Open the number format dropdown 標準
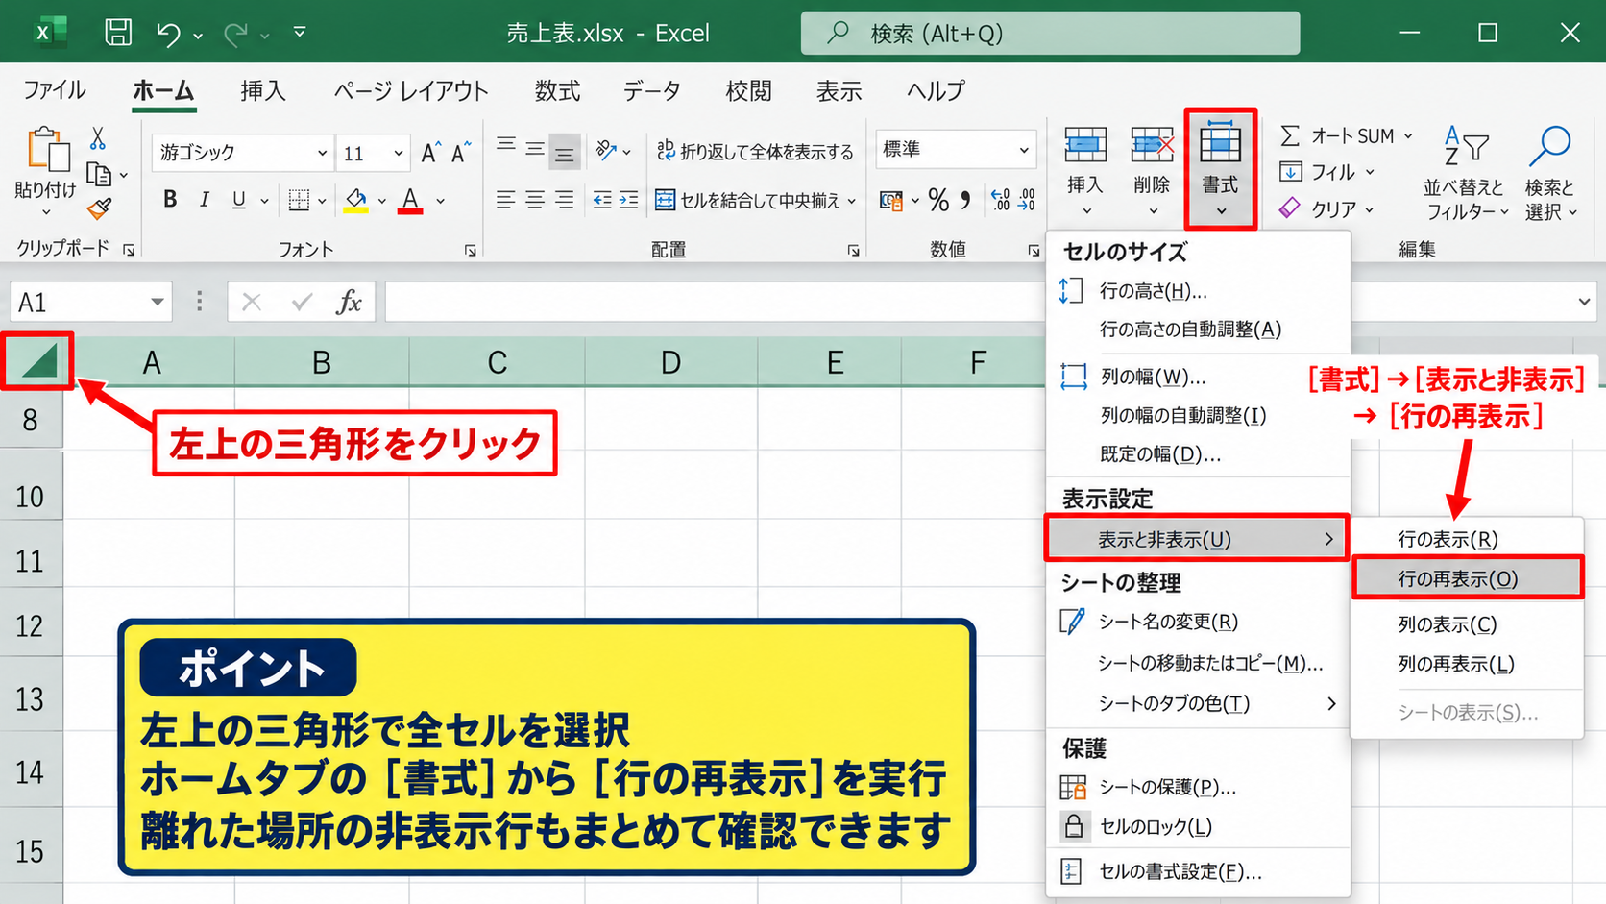The height and width of the screenshot is (904, 1606). coord(1024,150)
